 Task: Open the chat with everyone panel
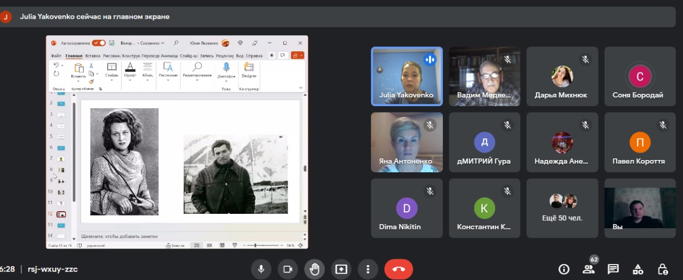[x=613, y=269]
